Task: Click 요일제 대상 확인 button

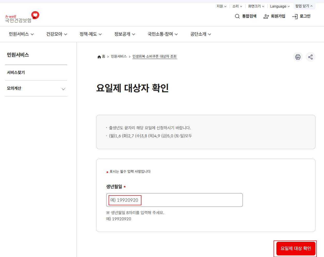Action: pos(296,248)
